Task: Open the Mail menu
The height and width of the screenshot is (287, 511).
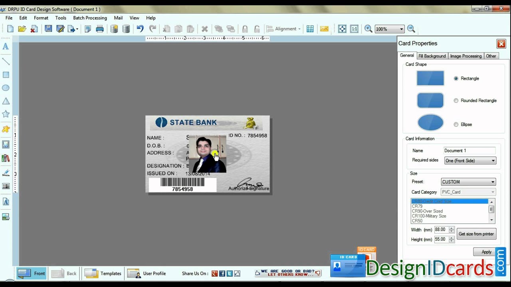Action: pos(118,18)
